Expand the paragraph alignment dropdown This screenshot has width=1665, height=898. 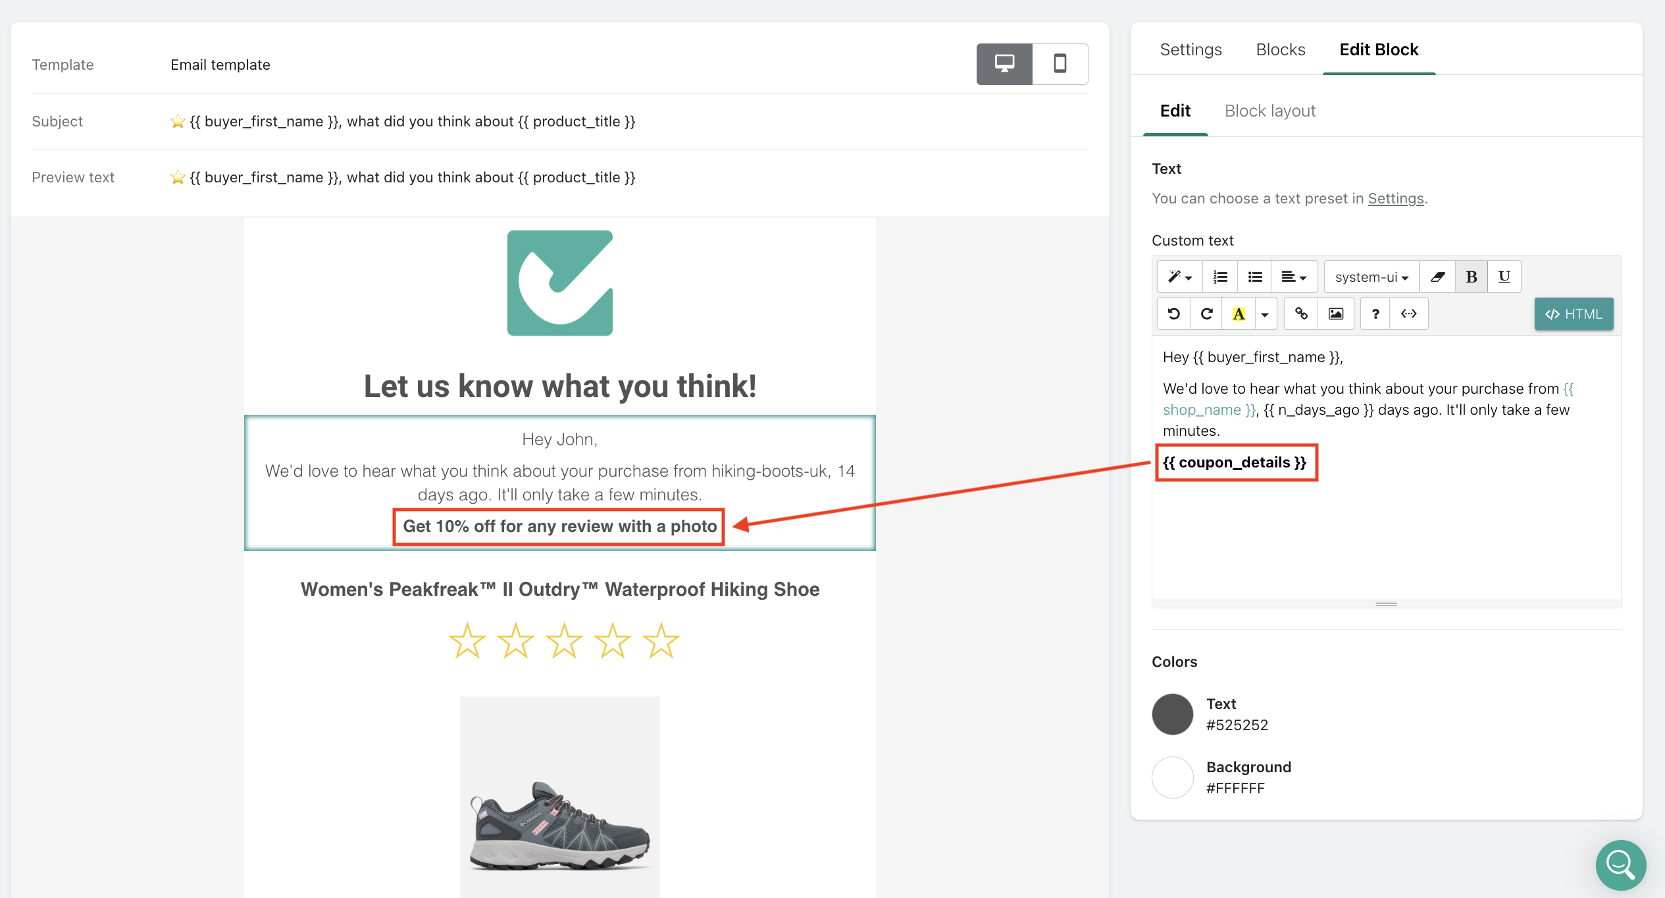1293,277
